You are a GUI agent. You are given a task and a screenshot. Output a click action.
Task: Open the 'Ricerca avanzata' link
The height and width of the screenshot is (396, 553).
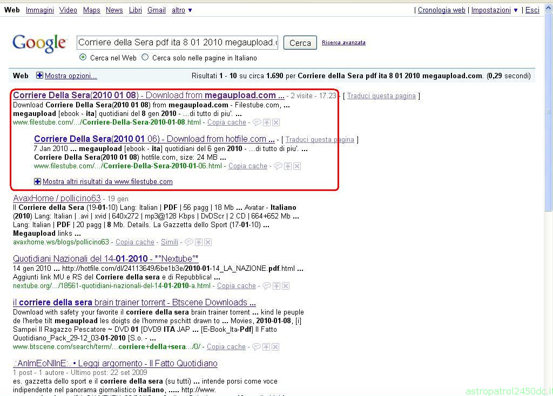pyautogui.click(x=343, y=43)
